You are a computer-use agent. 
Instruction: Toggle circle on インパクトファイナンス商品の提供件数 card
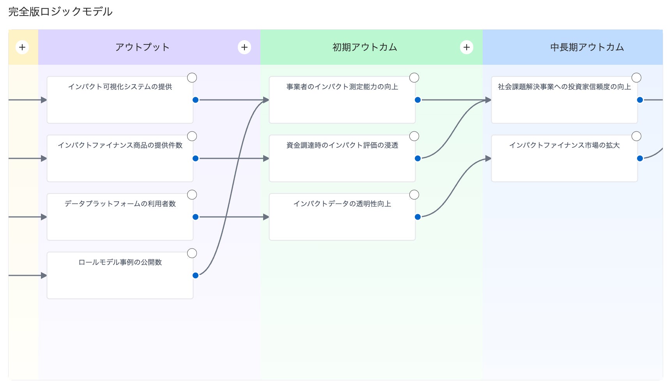pos(192,136)
